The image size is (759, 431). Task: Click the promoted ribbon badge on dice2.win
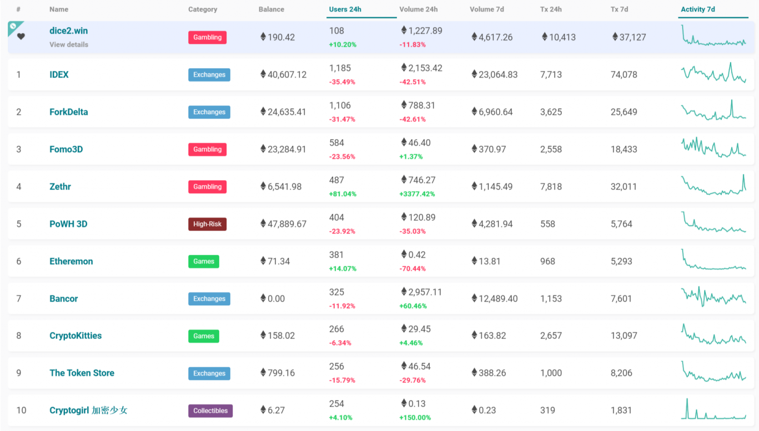[x=13, y=26]
